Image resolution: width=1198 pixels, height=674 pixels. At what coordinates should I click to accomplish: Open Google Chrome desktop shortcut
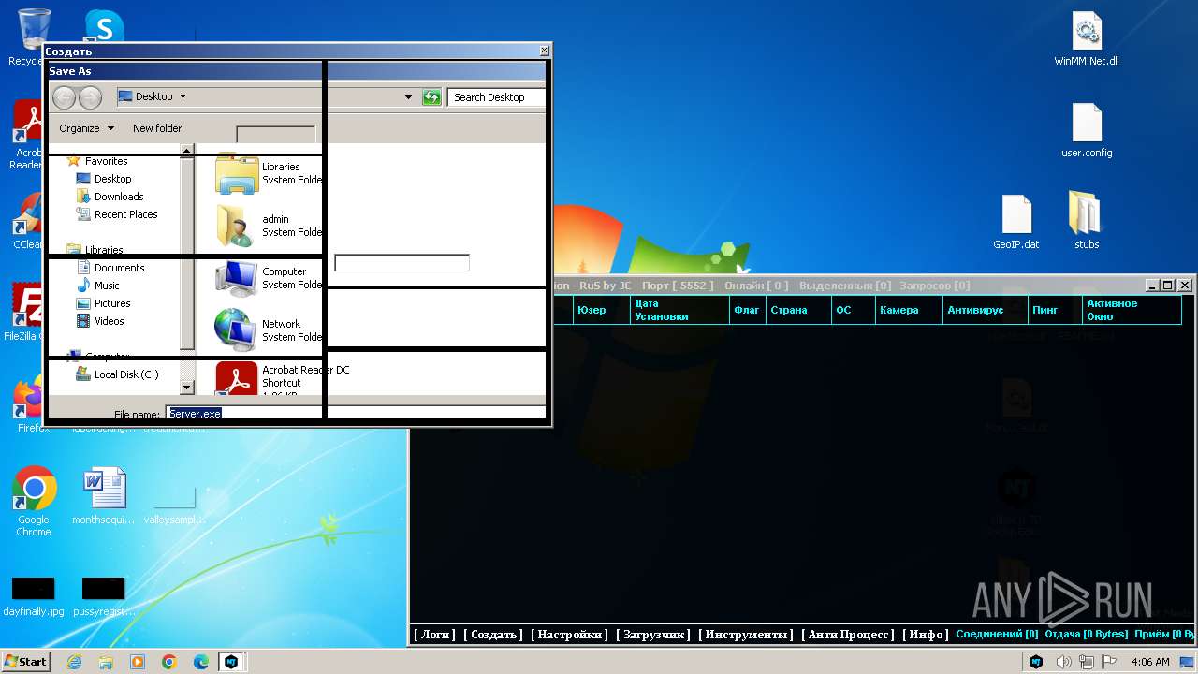(x=34, y=502)
